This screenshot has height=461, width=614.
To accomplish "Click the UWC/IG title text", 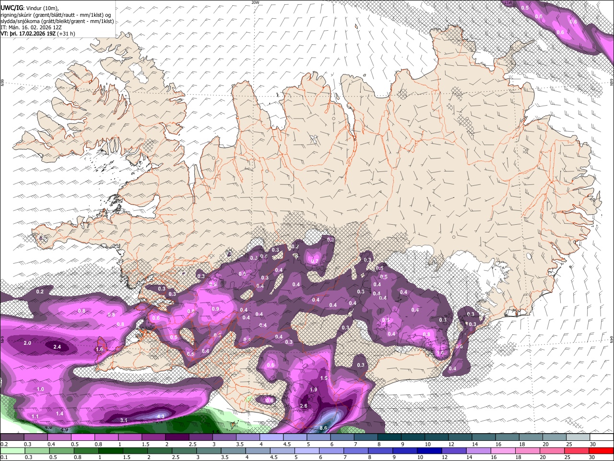I will (11, 8).
